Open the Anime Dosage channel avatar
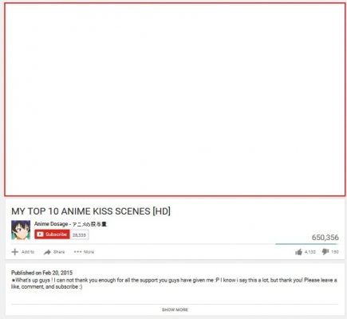Image resolution: width=347 pixels, height=319 pixels. (21, 230)
